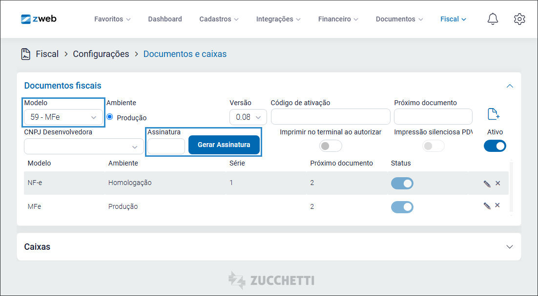538x296 pixels.
Task: Click the Homologação cell in NF-e row
Action: 130,183
